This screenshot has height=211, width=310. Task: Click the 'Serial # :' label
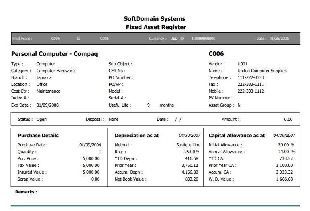click(x=117, y=98)
